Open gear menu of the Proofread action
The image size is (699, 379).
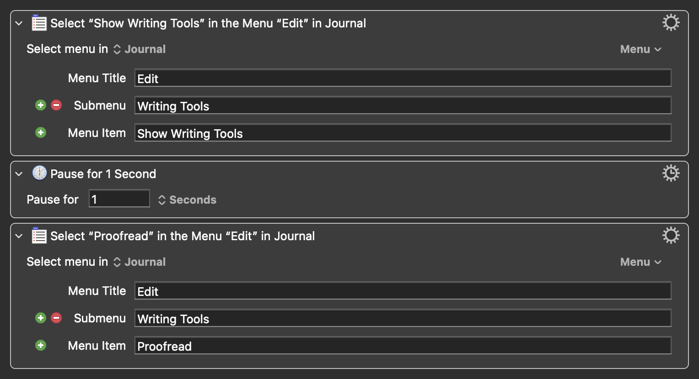pos(671,236)
